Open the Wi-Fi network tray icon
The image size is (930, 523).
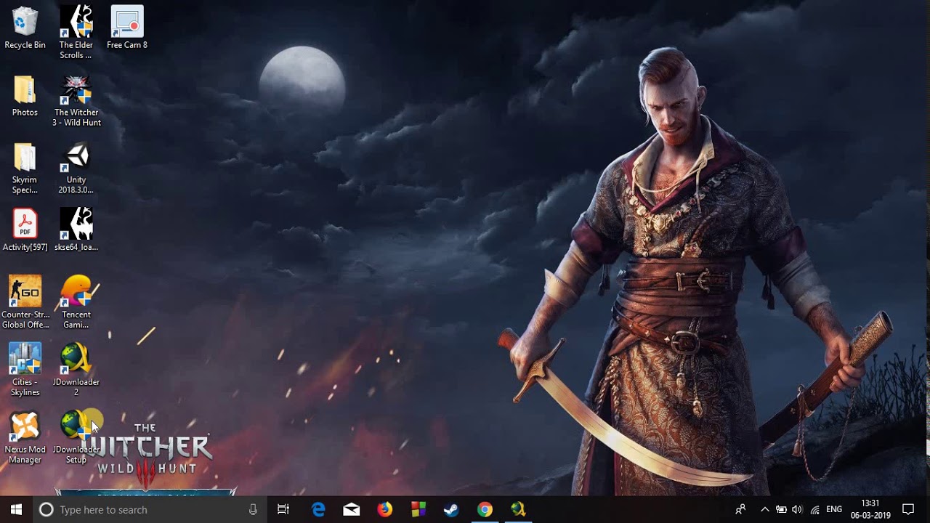point(814,509)
